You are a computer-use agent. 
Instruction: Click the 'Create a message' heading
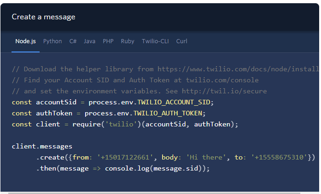(x=43, y=17)
